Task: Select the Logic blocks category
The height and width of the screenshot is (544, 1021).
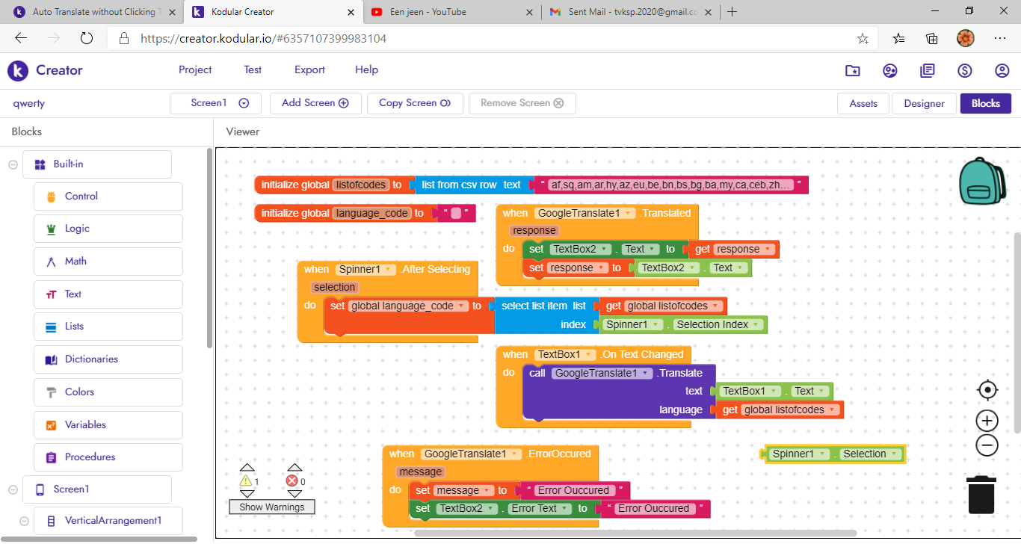Action: pos(108,229)
